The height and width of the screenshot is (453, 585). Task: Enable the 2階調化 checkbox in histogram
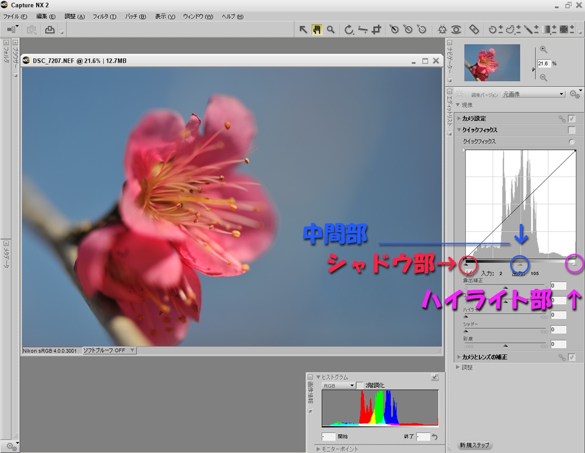point(360,386)
